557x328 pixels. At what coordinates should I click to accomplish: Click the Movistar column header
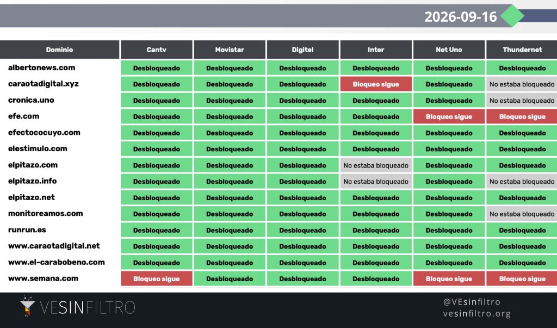tap(230, 49)
